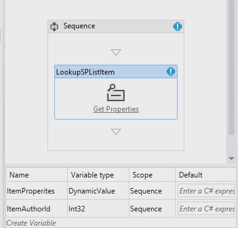
Task: Open the Scope cell for ItemAuthorId
Action: pyautogui.click(x=152, y=209)
